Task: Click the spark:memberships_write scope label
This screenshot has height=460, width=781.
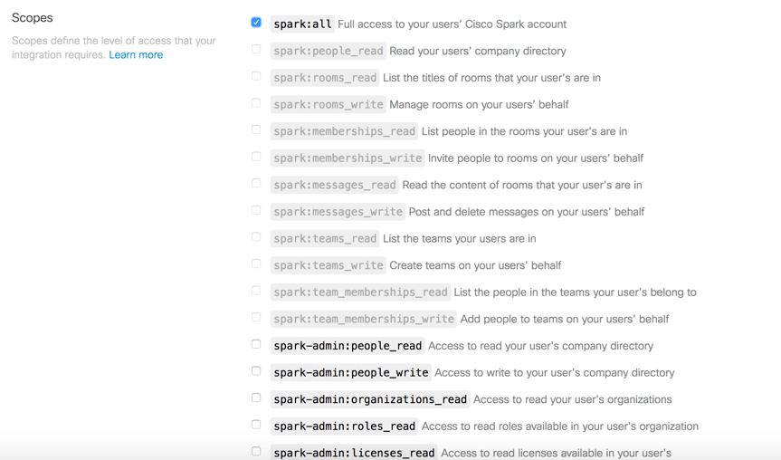Action: pos(348,158)
